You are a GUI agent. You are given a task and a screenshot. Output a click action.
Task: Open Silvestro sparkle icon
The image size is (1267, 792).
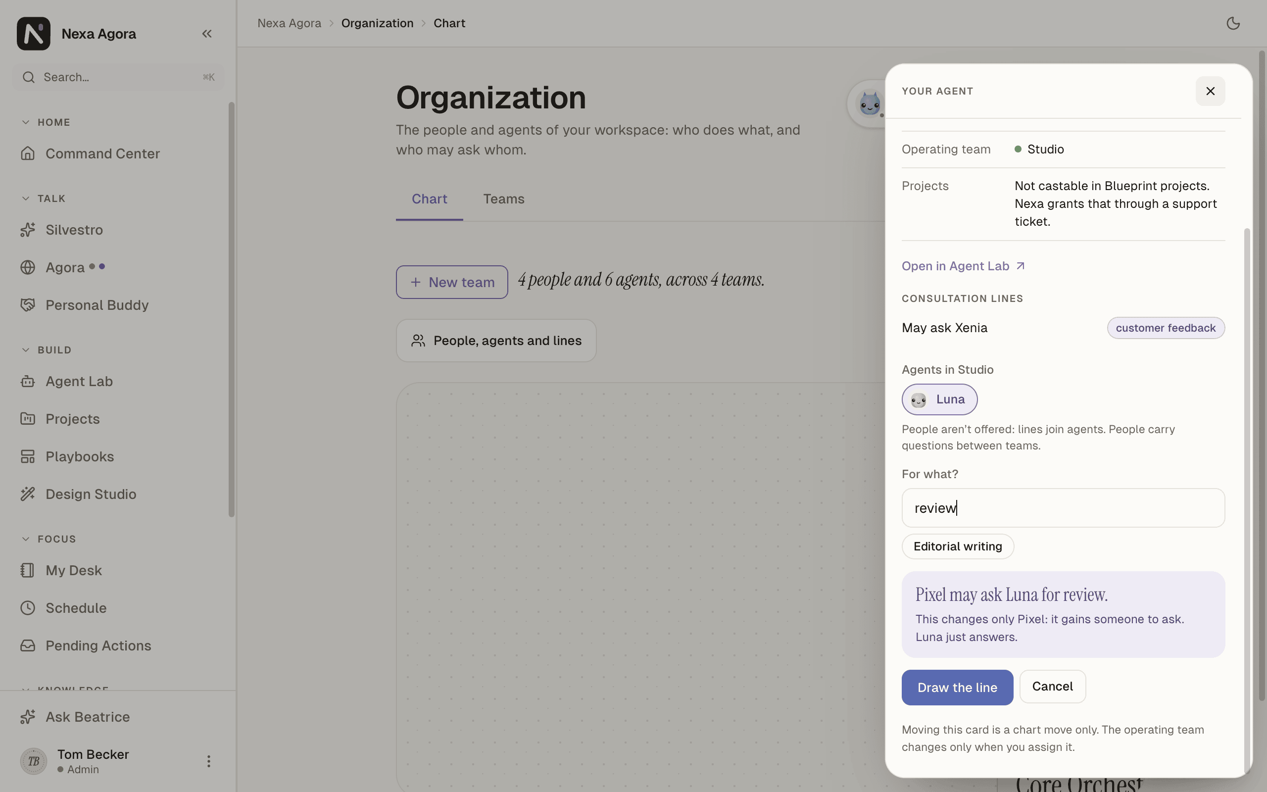pyautogui.click(x=28, y=229)
